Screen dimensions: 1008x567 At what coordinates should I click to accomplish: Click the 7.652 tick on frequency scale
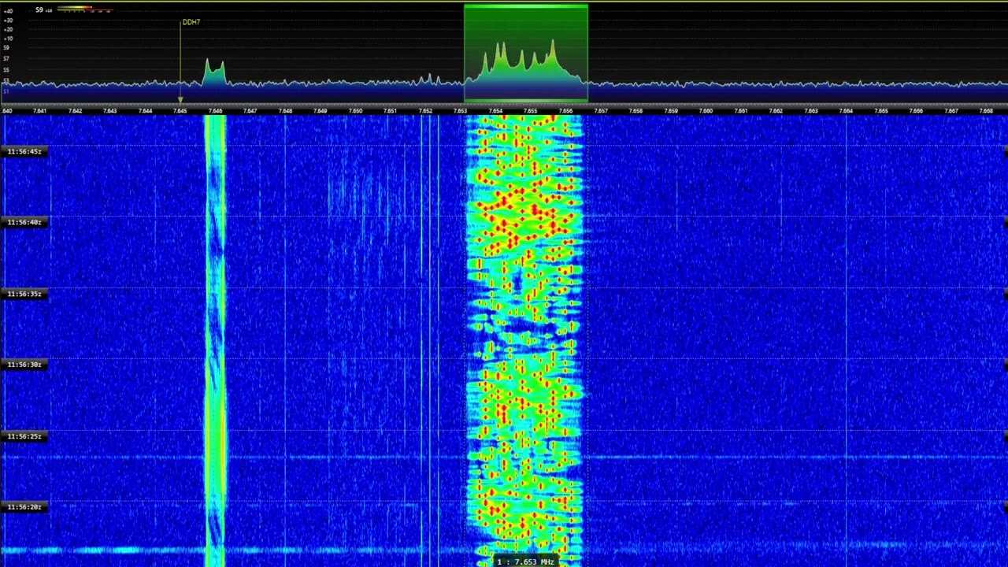pos(425,111)
